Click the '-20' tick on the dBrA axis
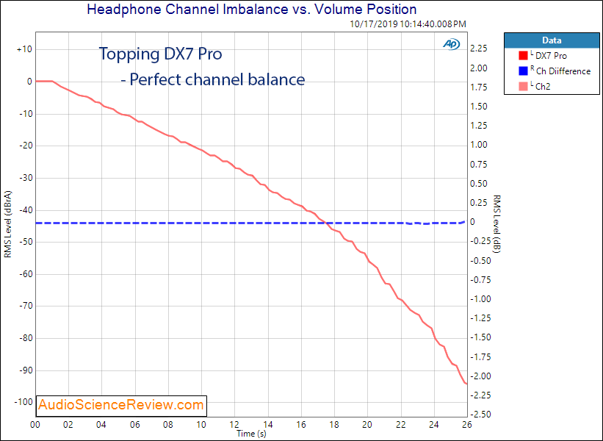This screenshot has height=441, width=603. pos(26,146)
